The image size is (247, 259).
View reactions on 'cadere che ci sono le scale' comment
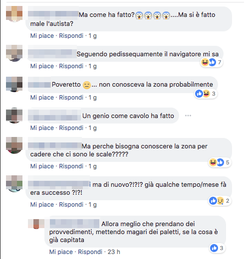point(220,162)
